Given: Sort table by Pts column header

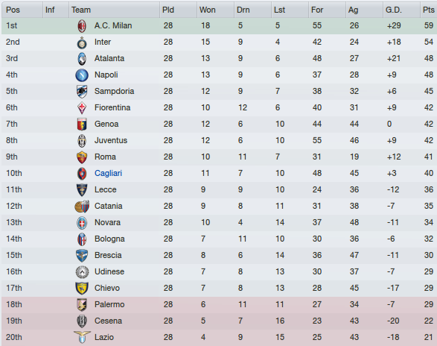Looking at the screenshot, I should [x=428, y=10].
